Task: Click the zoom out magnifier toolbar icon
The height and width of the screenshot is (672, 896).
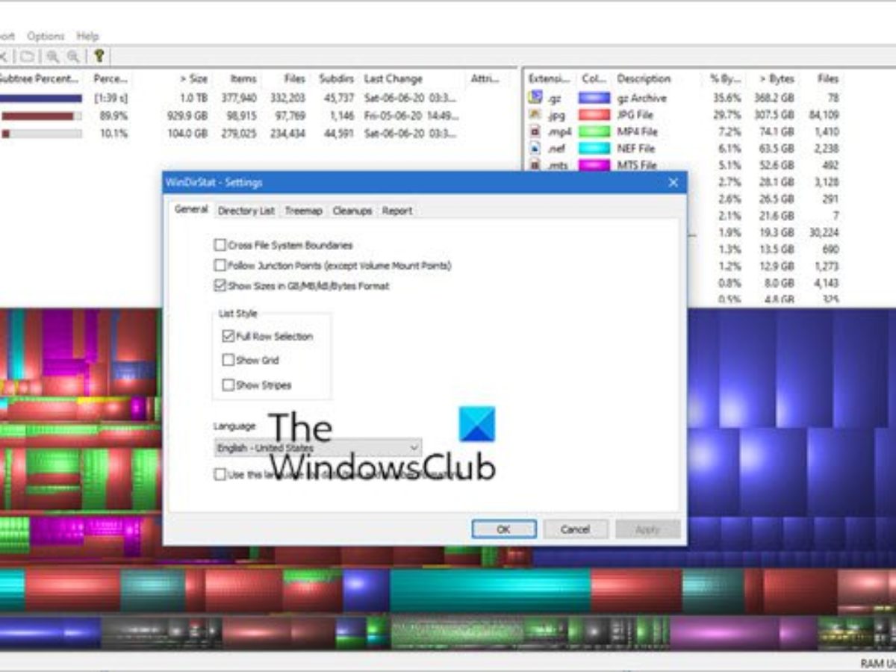Action: pyautogui.click(x=73, y=56)
